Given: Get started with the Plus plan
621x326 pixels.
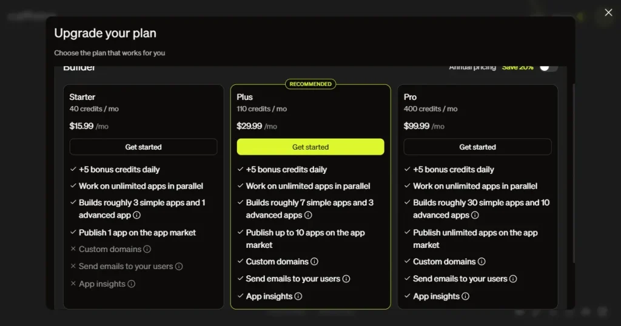Looking at the screenshot, I should click(310, 147).
